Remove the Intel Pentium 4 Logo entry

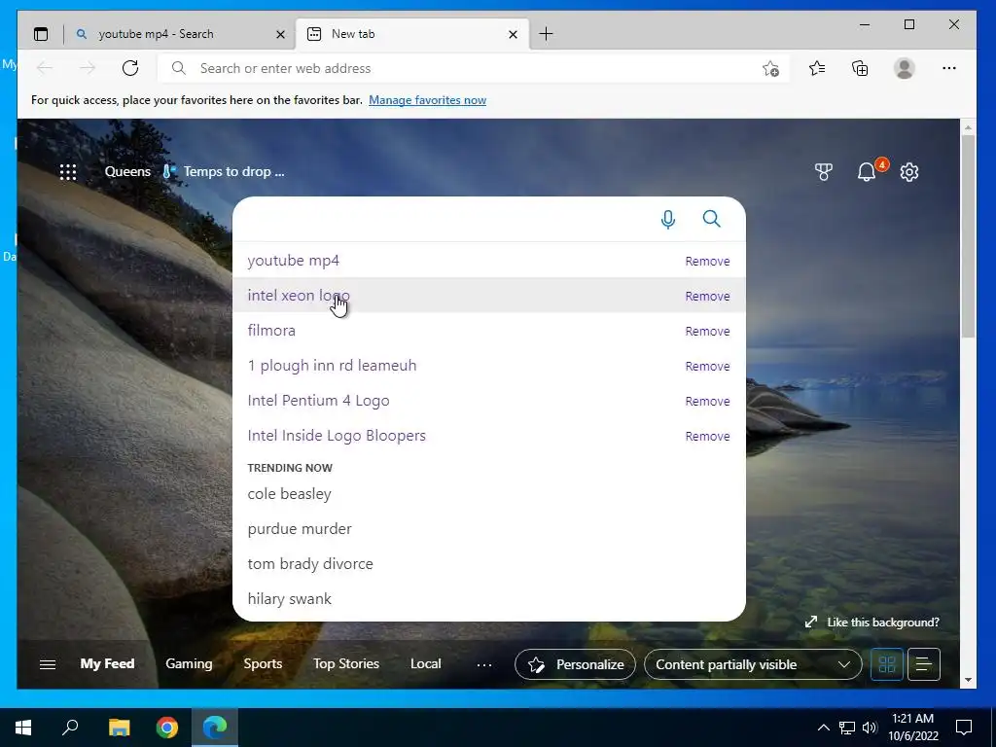[x=707, y=401]
